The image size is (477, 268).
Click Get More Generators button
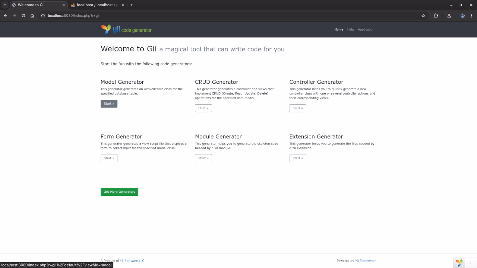(x=119, y=192)
